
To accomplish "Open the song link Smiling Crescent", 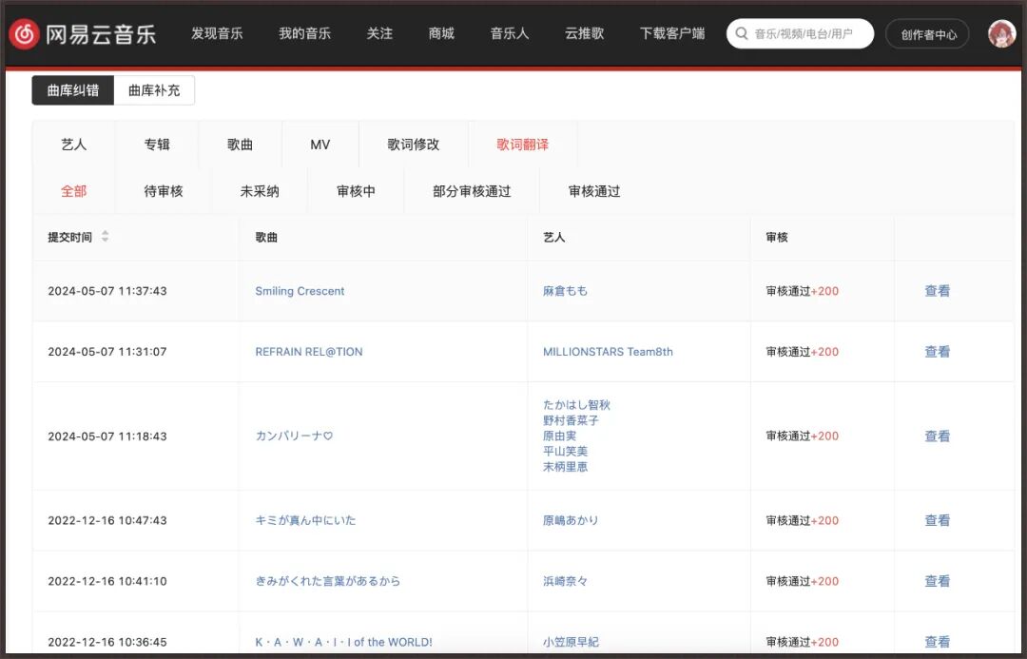I will [x=300, y=291].
